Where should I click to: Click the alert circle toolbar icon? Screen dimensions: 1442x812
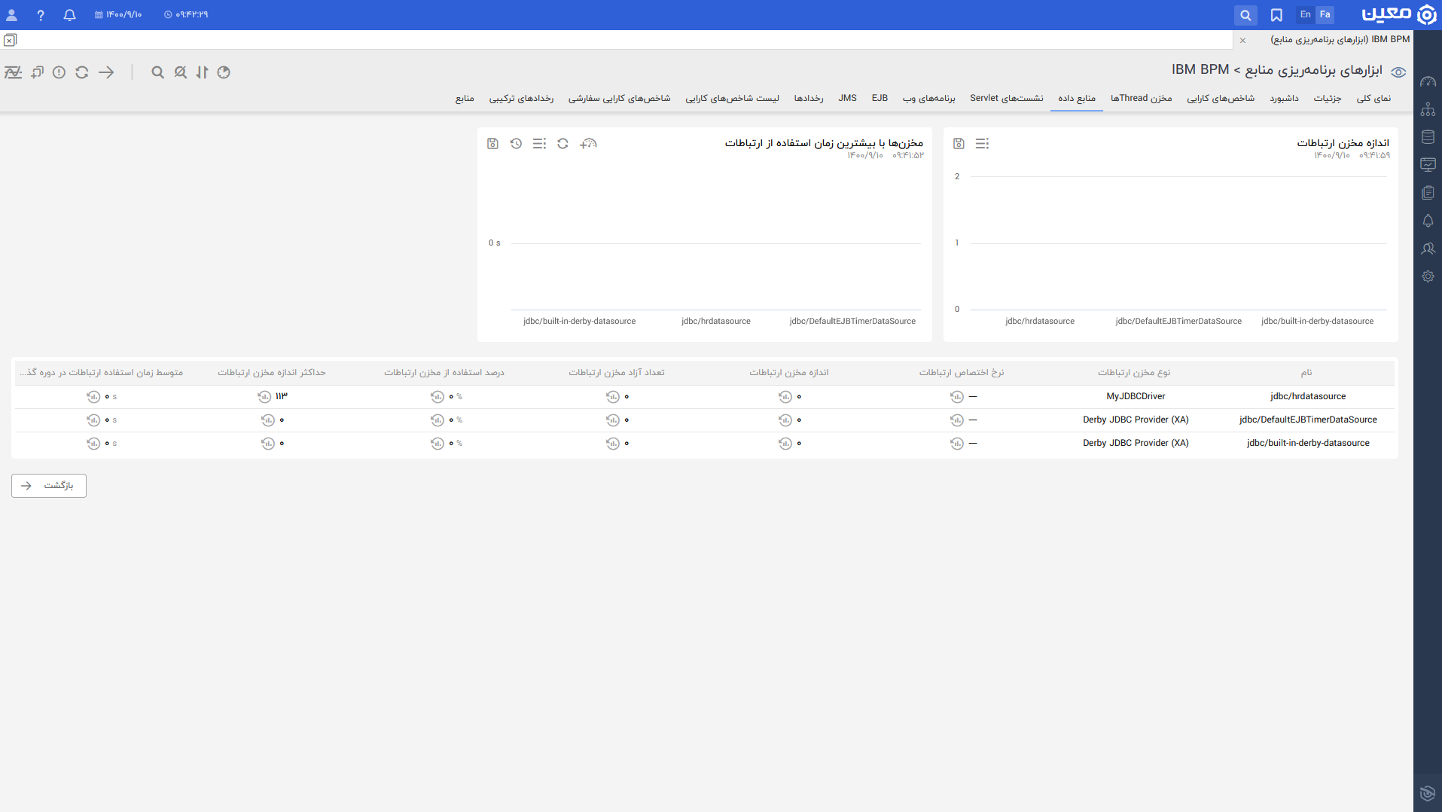59,72
